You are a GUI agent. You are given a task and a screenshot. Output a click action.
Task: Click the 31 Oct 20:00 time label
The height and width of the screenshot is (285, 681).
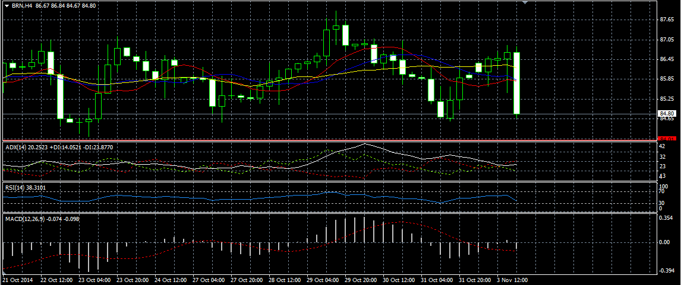coord(475,280)
